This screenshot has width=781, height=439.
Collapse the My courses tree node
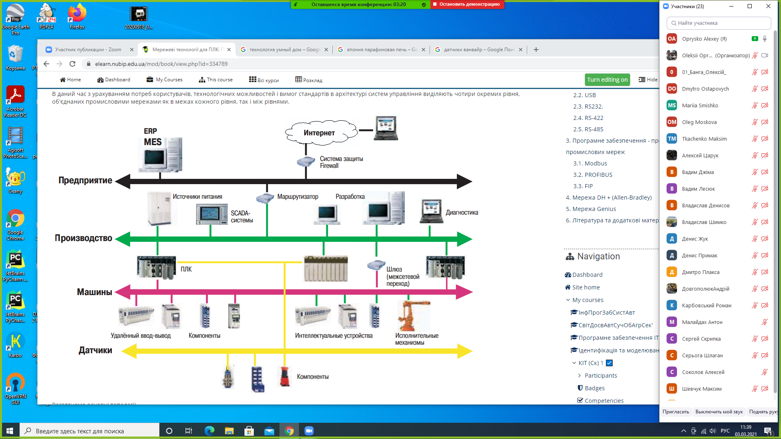pyautogui.click(x=568, y=300)
